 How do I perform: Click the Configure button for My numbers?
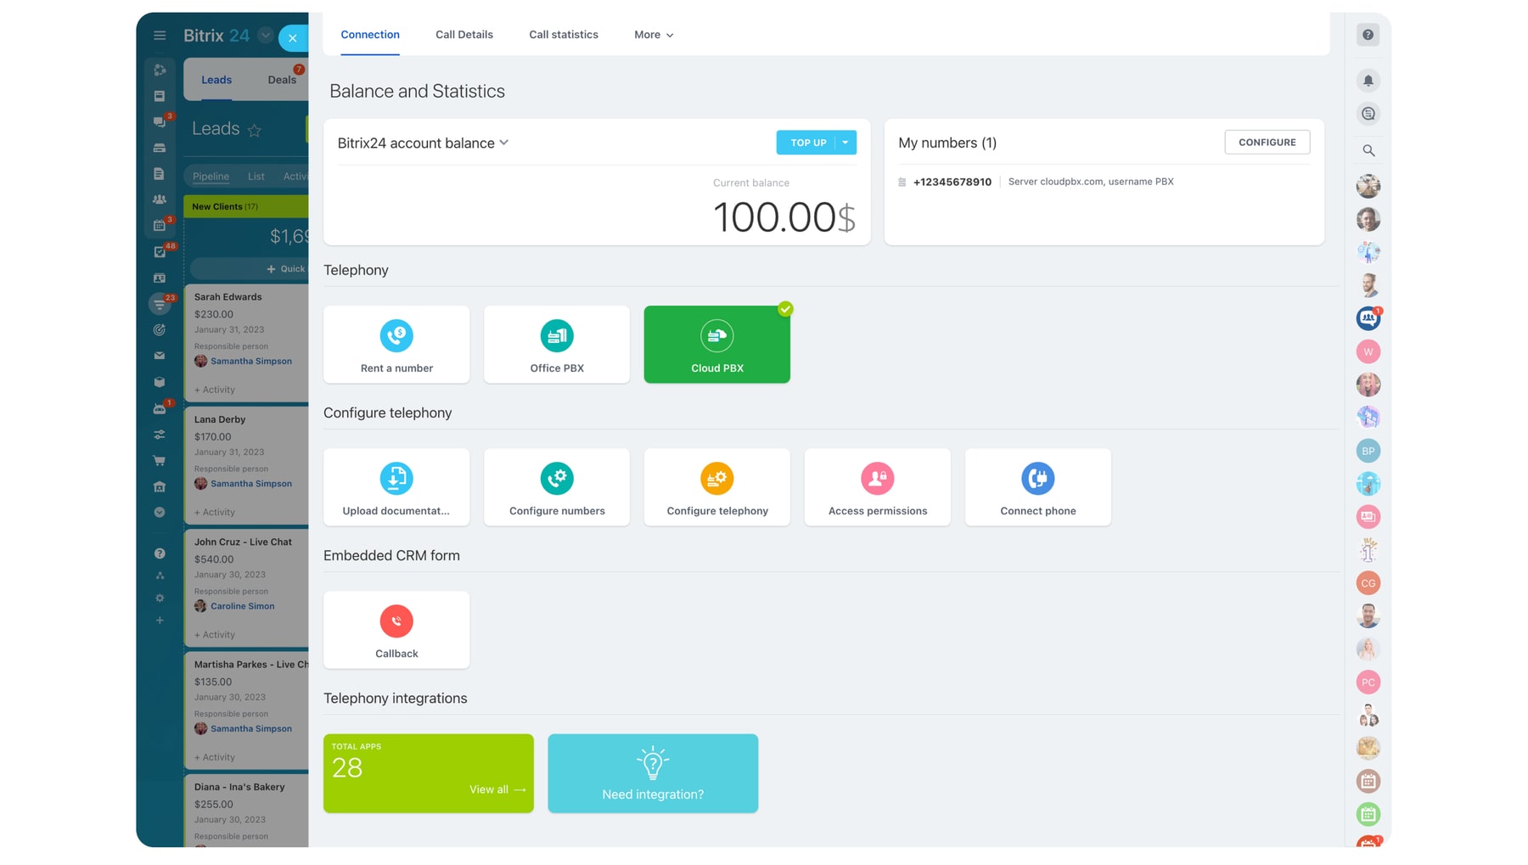tap(1267, 143)
